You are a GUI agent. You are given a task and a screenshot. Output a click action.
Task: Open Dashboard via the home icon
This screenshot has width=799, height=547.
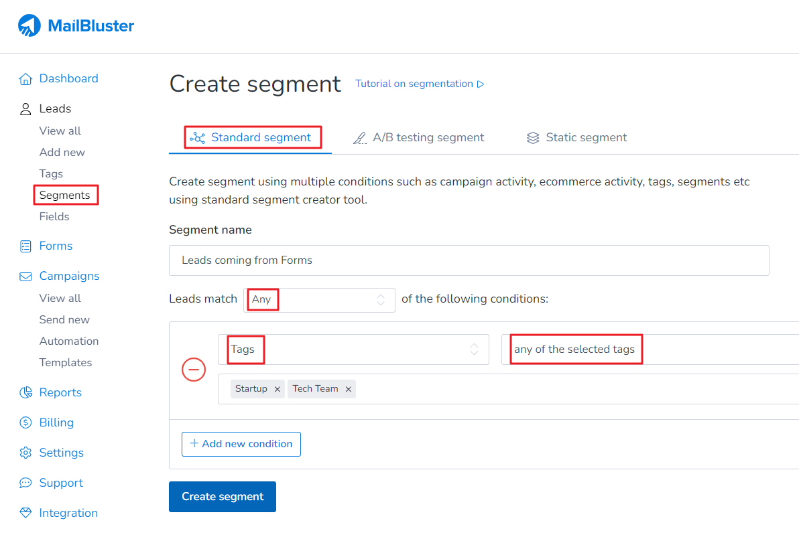coord(25,79)
